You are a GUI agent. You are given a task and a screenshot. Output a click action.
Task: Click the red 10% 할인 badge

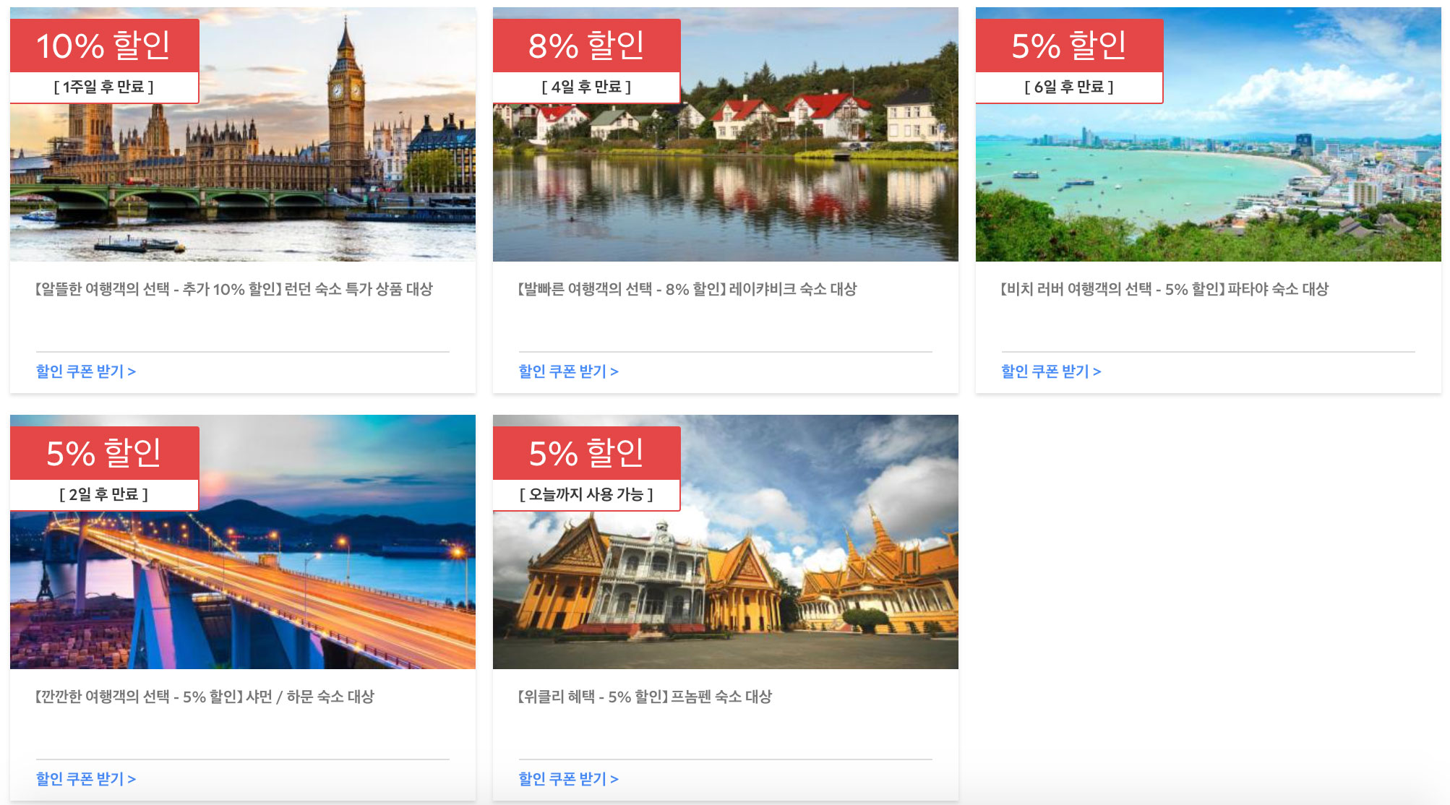click(104, 46)
